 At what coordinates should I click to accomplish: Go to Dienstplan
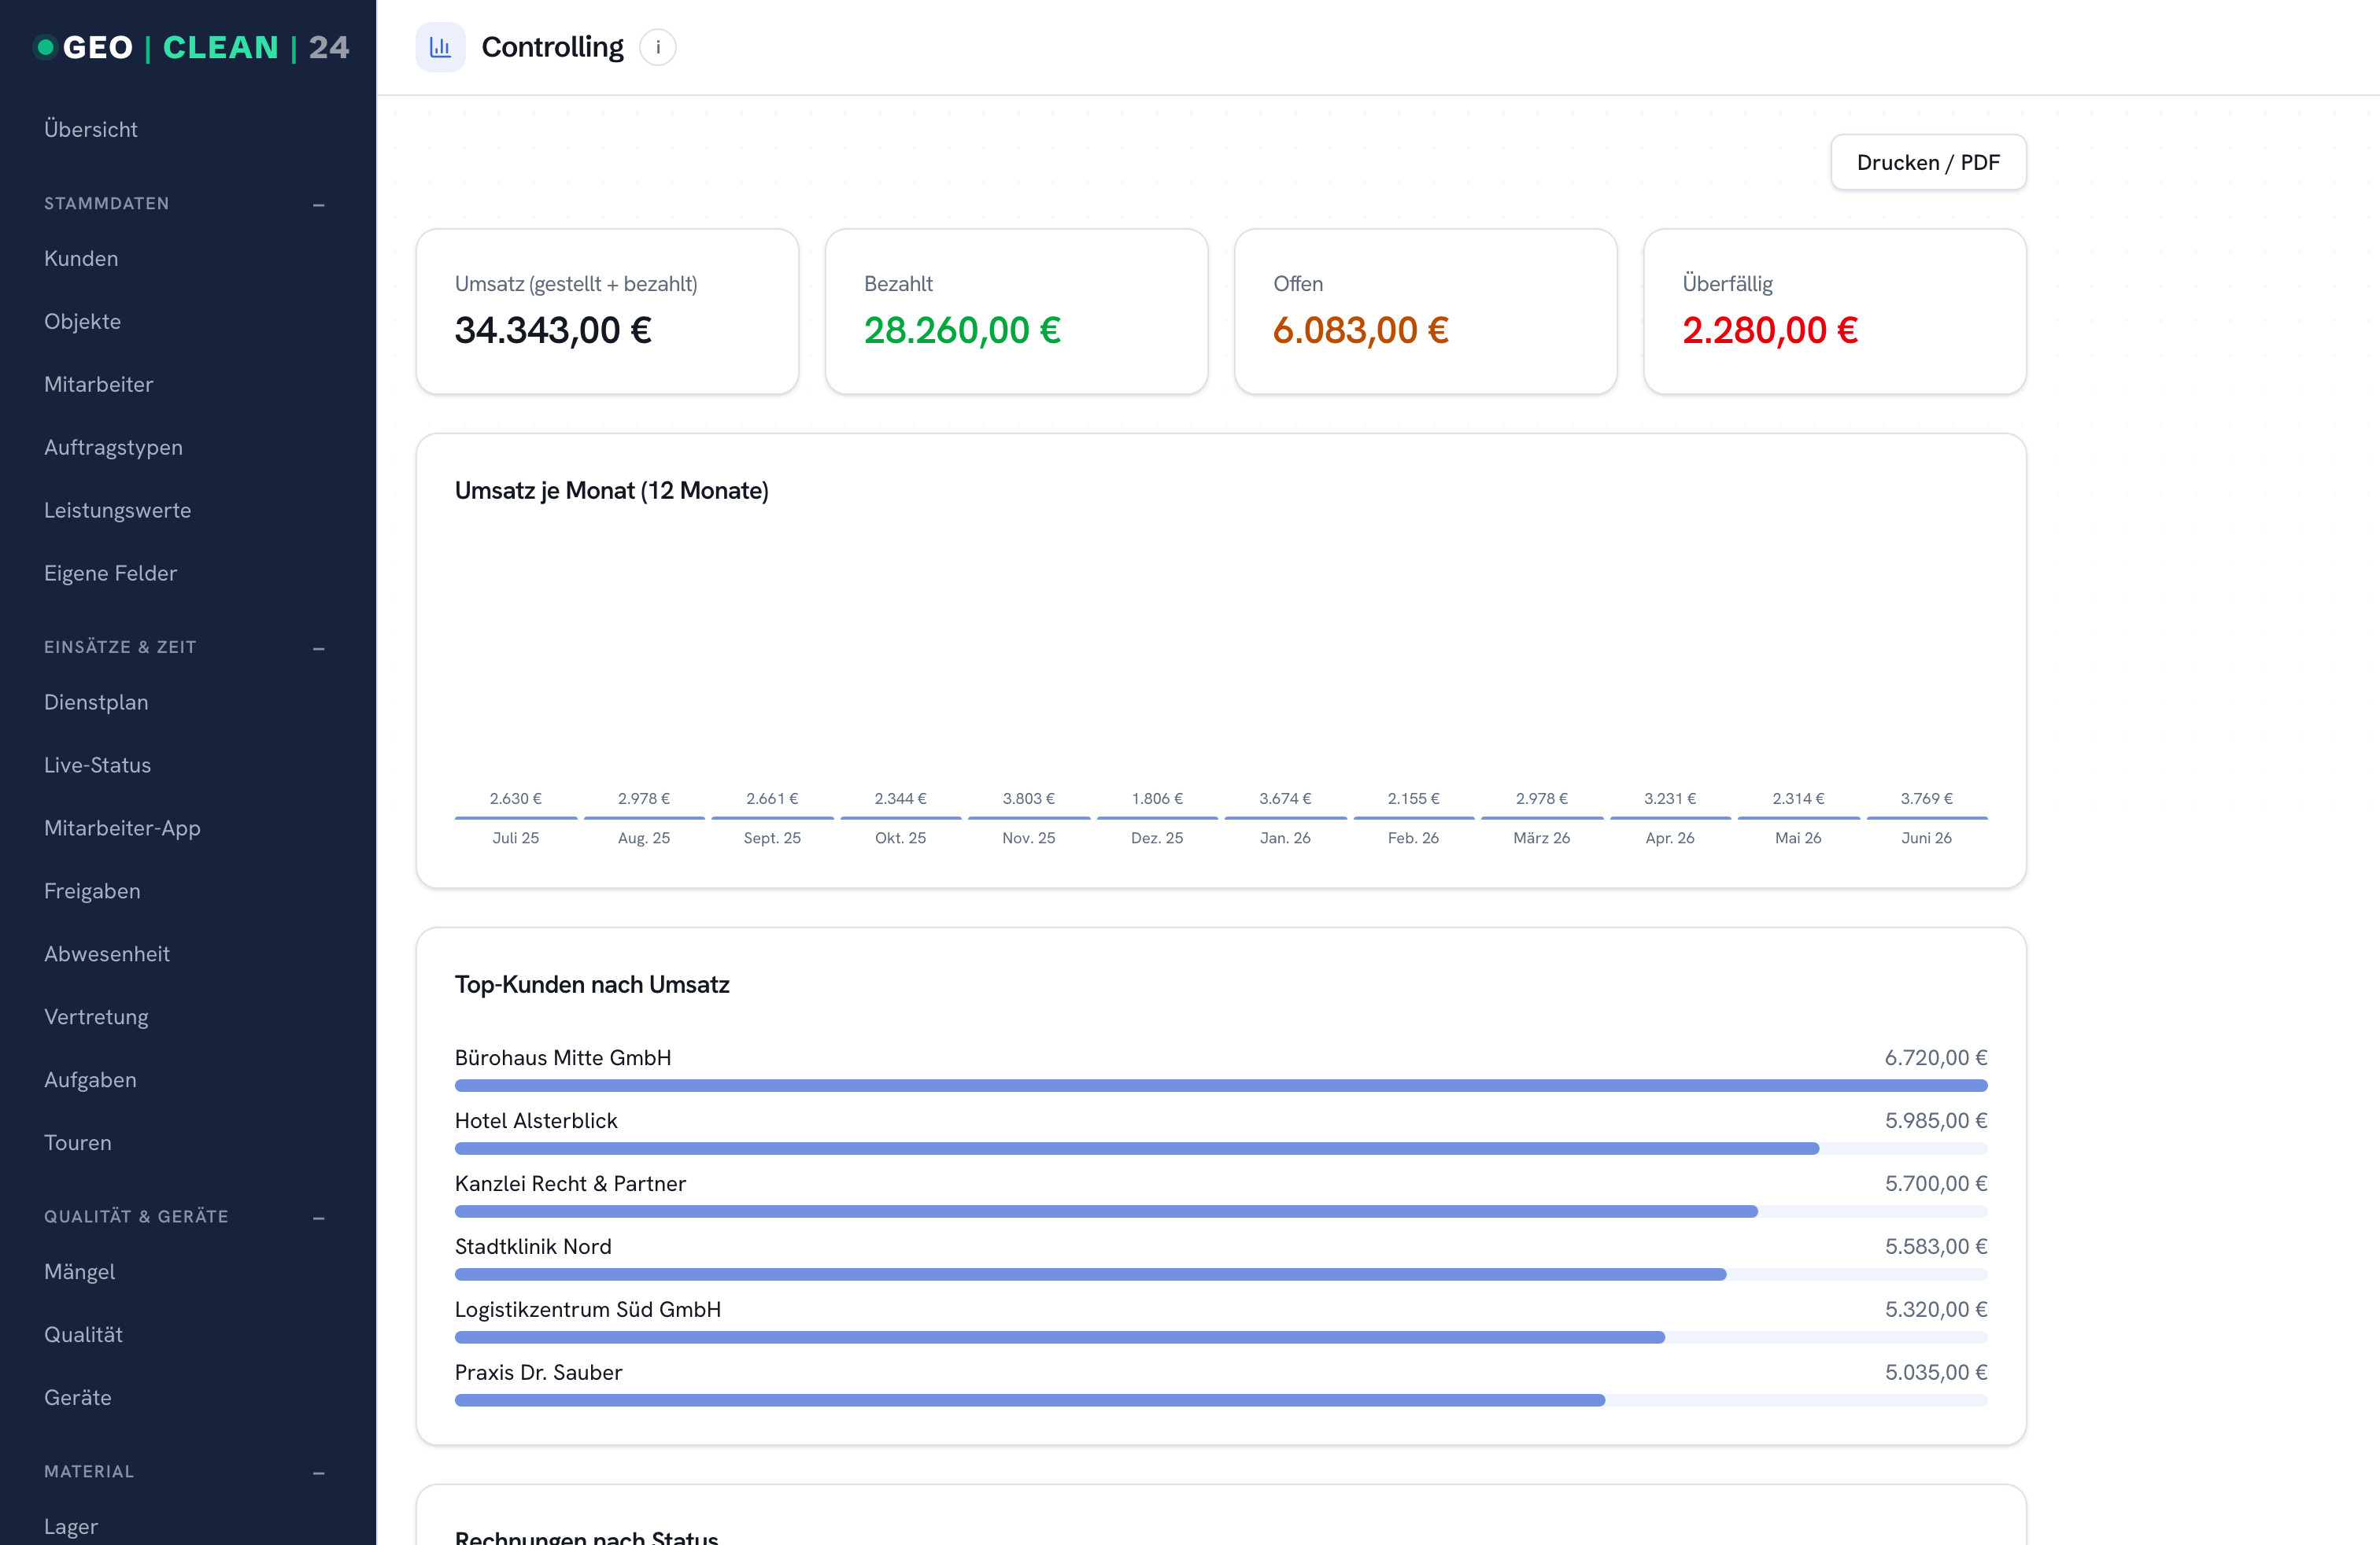[96, 702]
